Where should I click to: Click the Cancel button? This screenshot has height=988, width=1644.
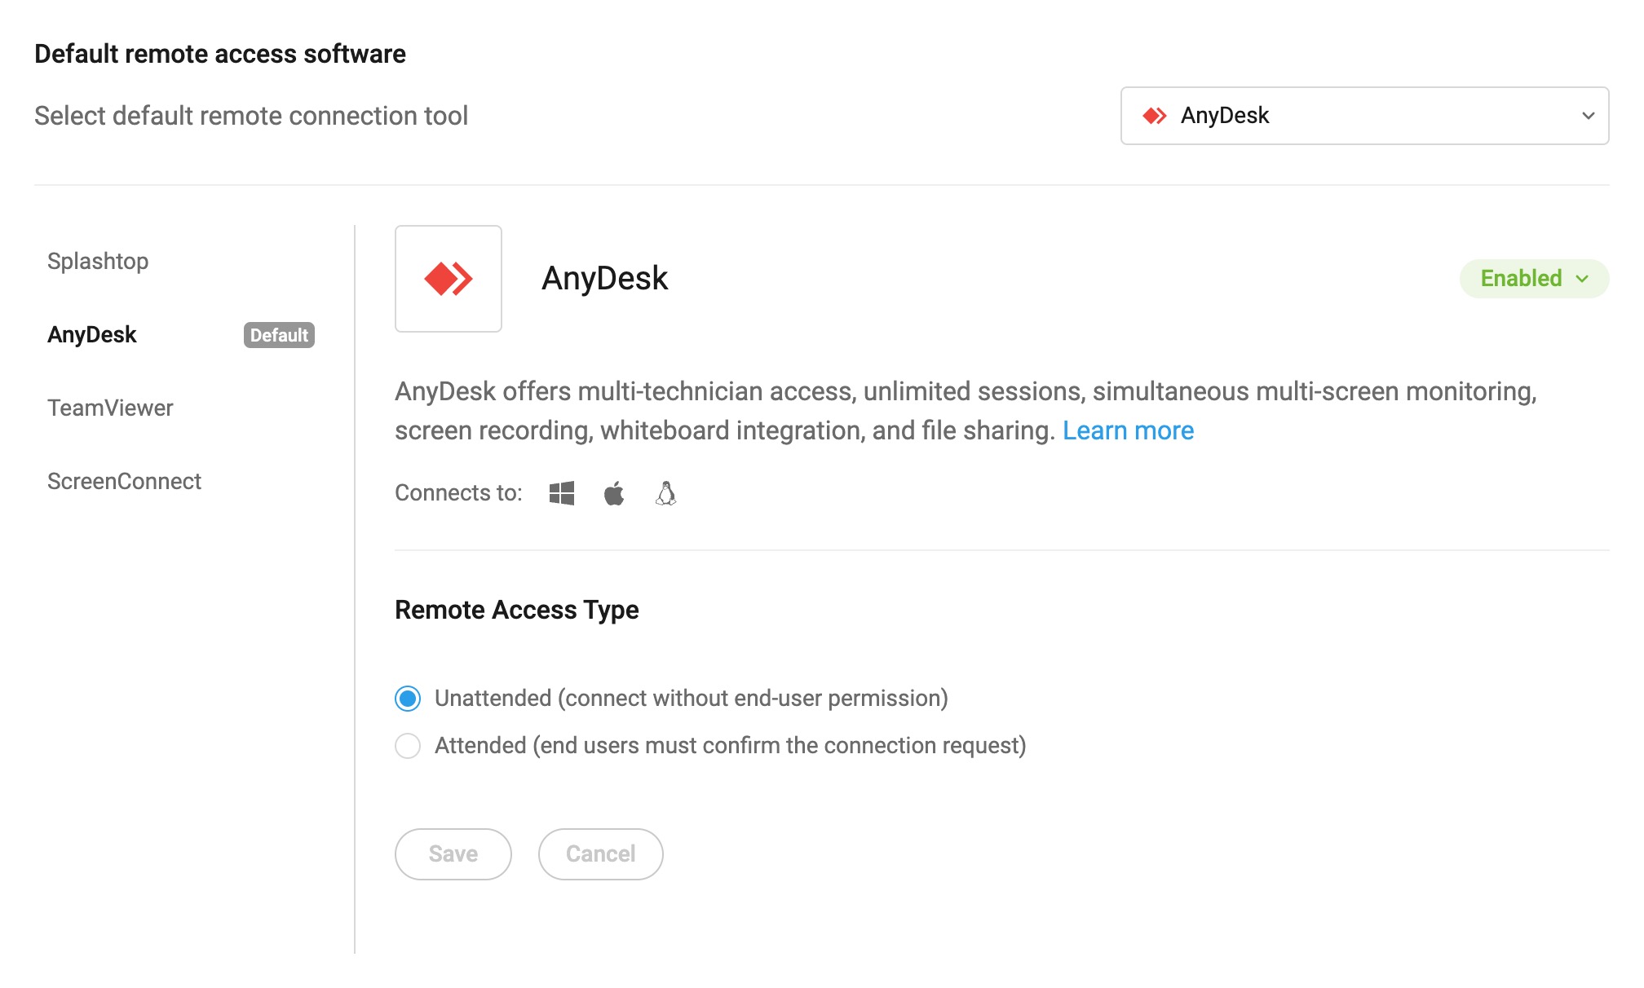tap(600, 853)
